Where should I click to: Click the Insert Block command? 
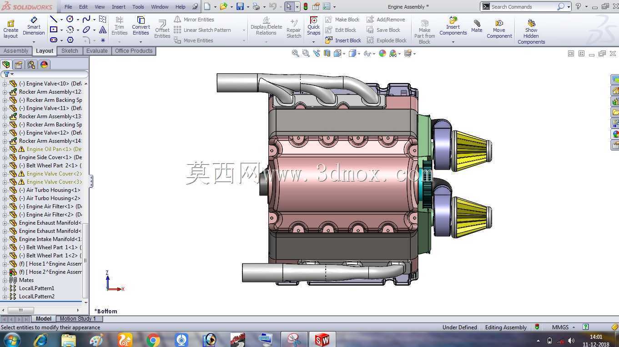(343, 40)
